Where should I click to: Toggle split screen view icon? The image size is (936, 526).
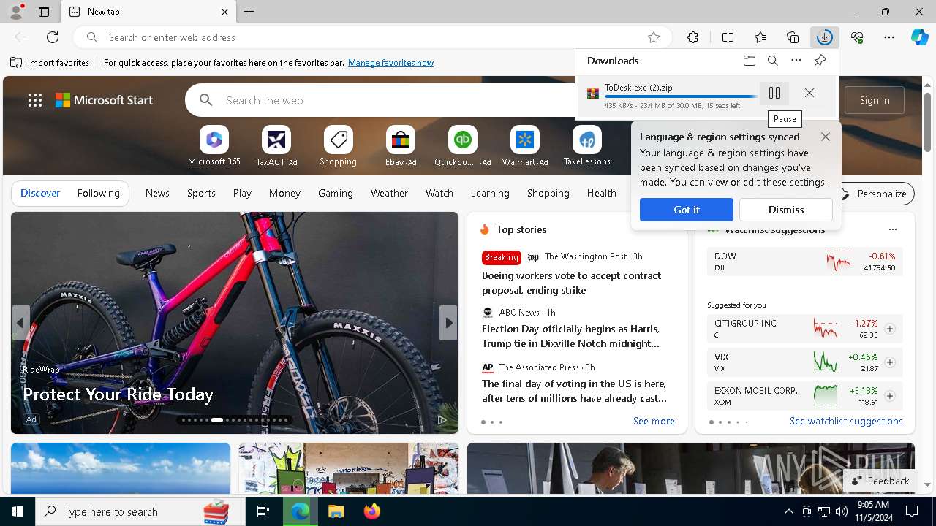click(728, 37)
